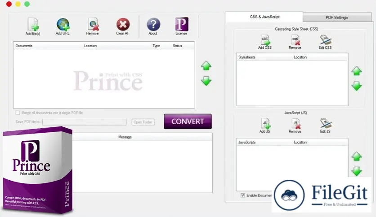Click the Type column header
The height and width of the screenshot is (217, 376).
(x=157, y=46)
